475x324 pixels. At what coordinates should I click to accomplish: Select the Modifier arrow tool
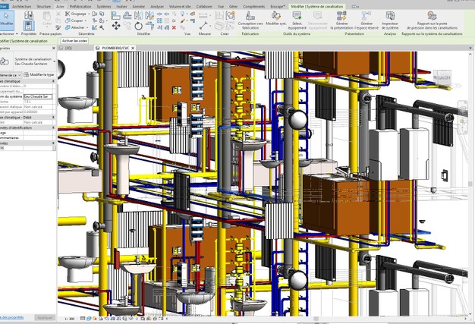[8, 20]
